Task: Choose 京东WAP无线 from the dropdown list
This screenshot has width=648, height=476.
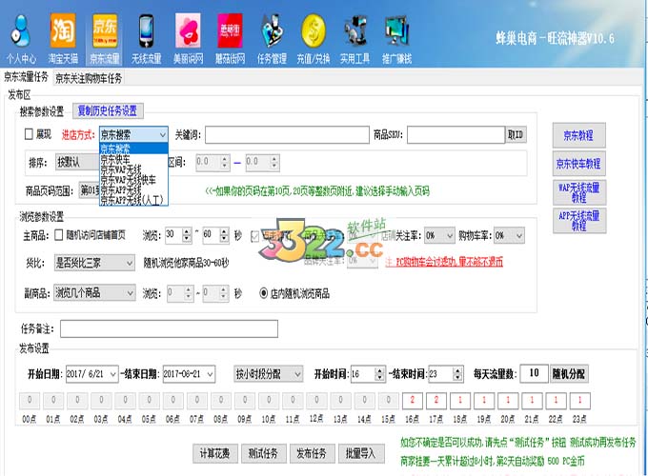Action: click(x=133, y=169)
